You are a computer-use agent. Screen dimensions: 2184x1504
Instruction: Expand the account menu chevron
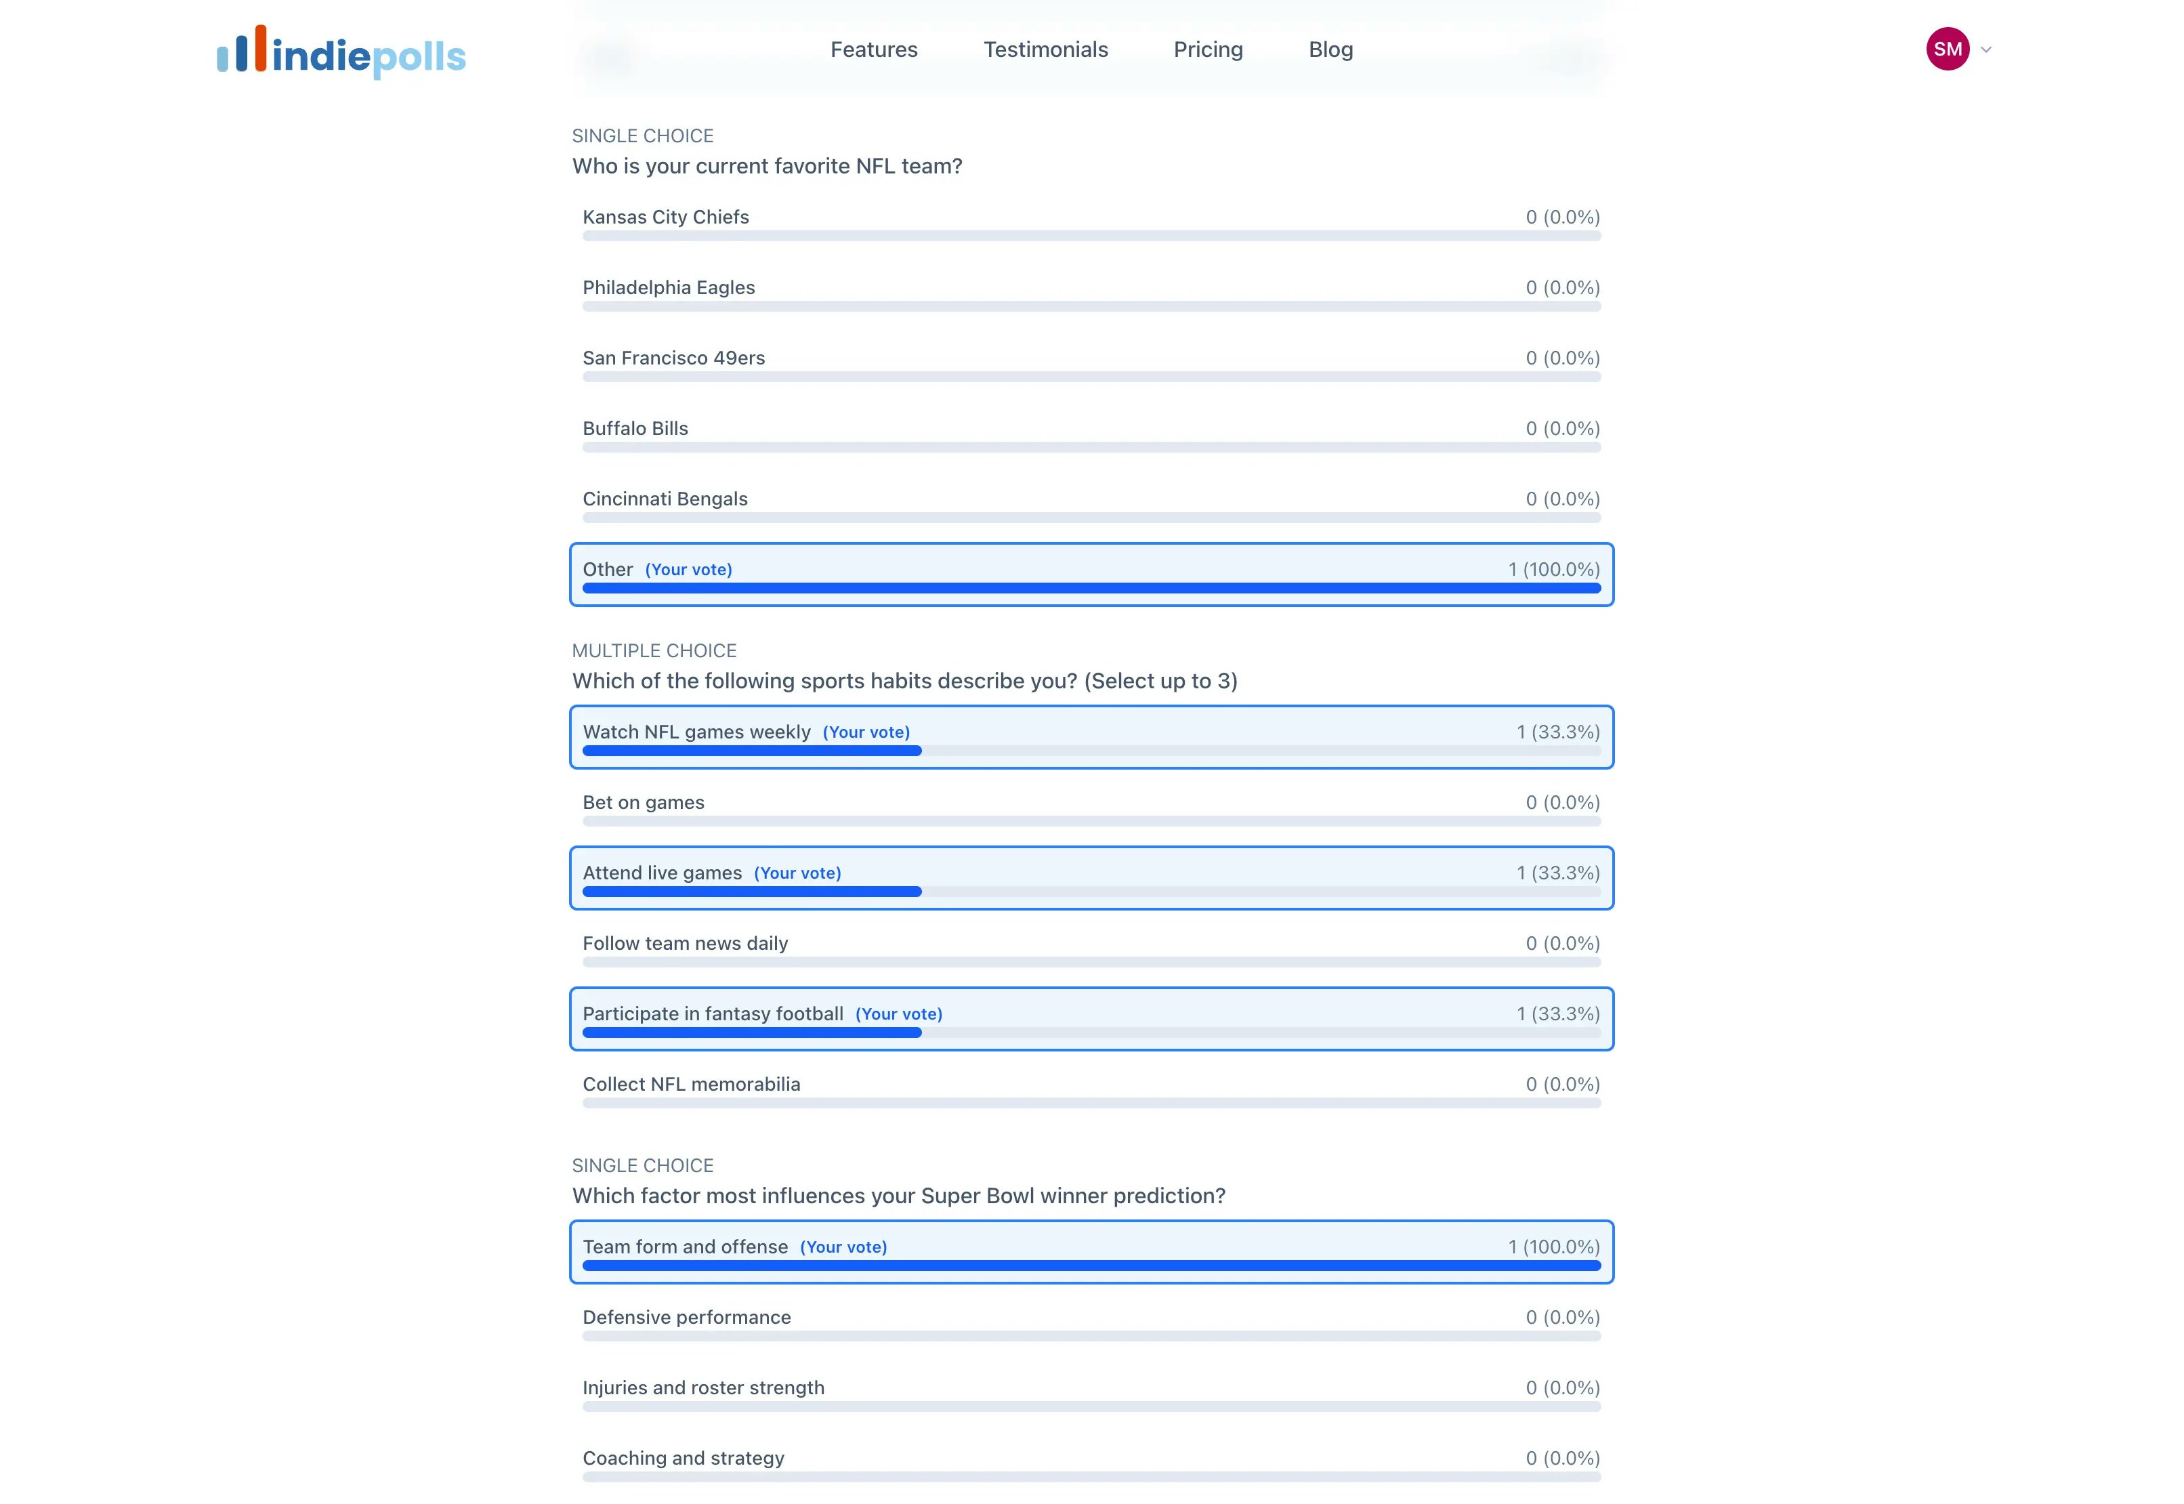pos(1986,50)
